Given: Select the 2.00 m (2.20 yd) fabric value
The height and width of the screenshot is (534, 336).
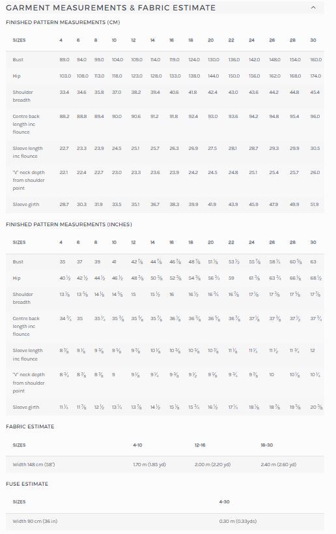Looking at the screenshot, I should 212,464.
